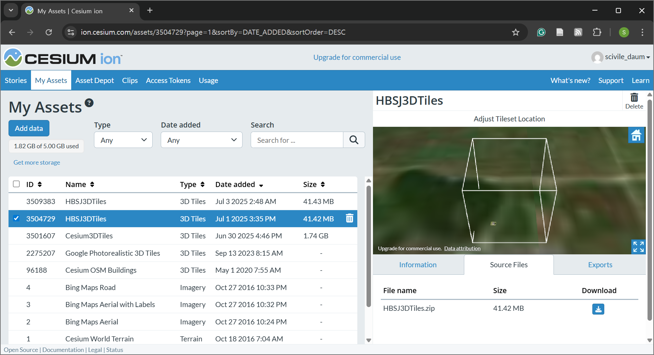
Task: View site information icon in address bar
Action: tap(71, 32)
